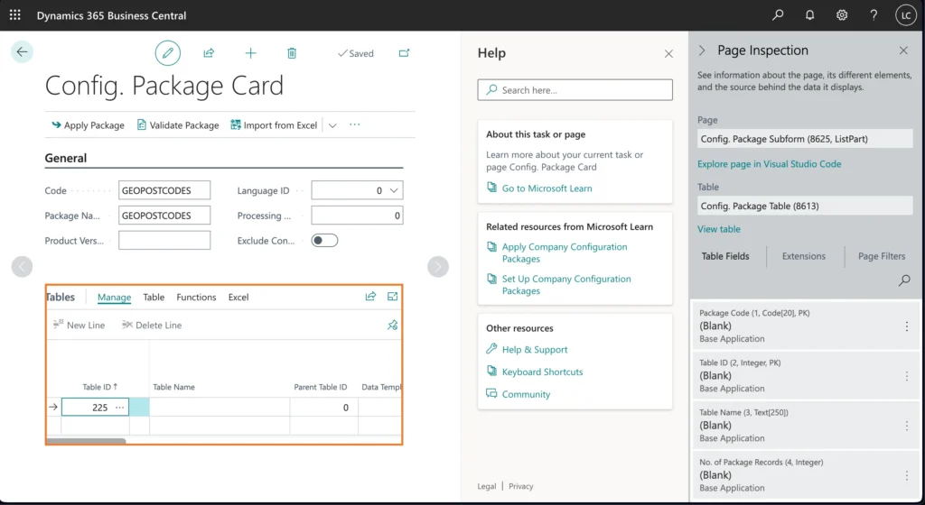Open Table ID lookup ellipsis for 225
This screenshot has width=925, height=505.
point(120,408)
